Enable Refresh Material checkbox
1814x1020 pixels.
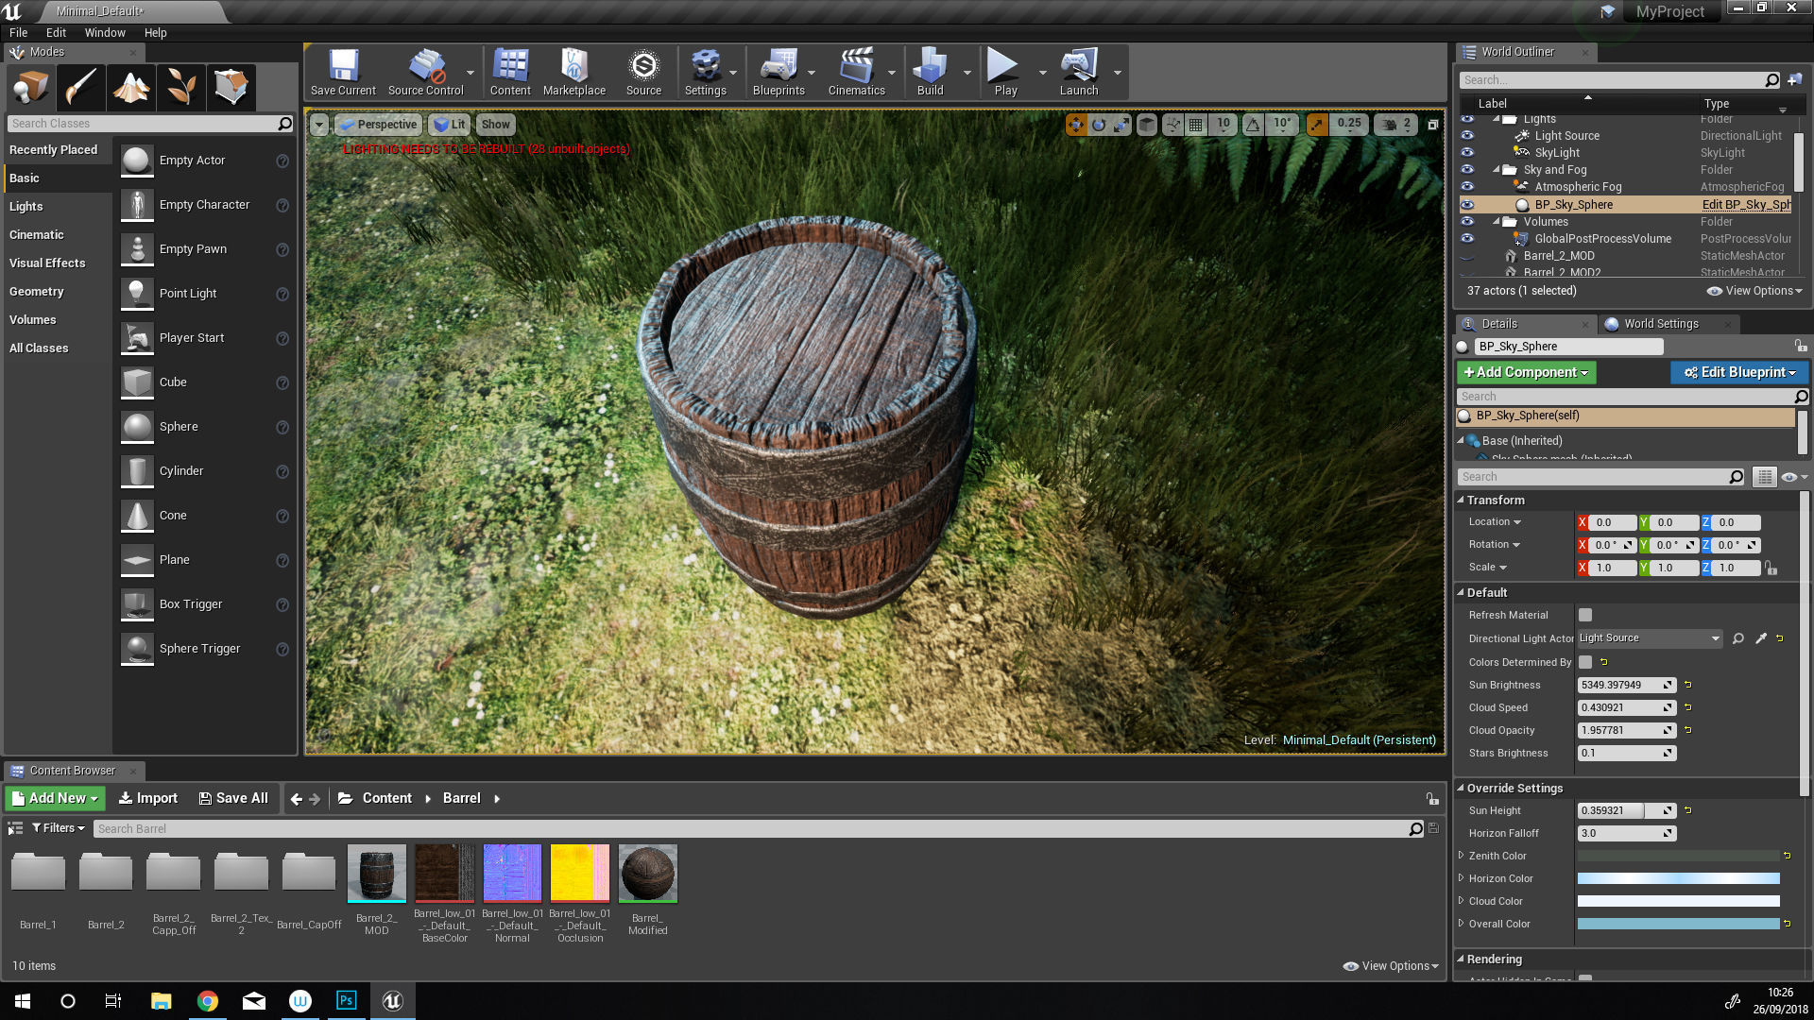coord(1585,616)
